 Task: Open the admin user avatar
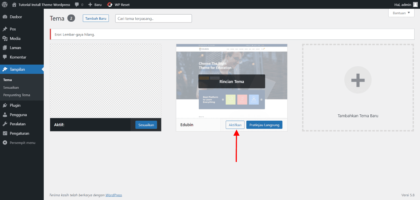pyautogui.click(x=415, y=4)
